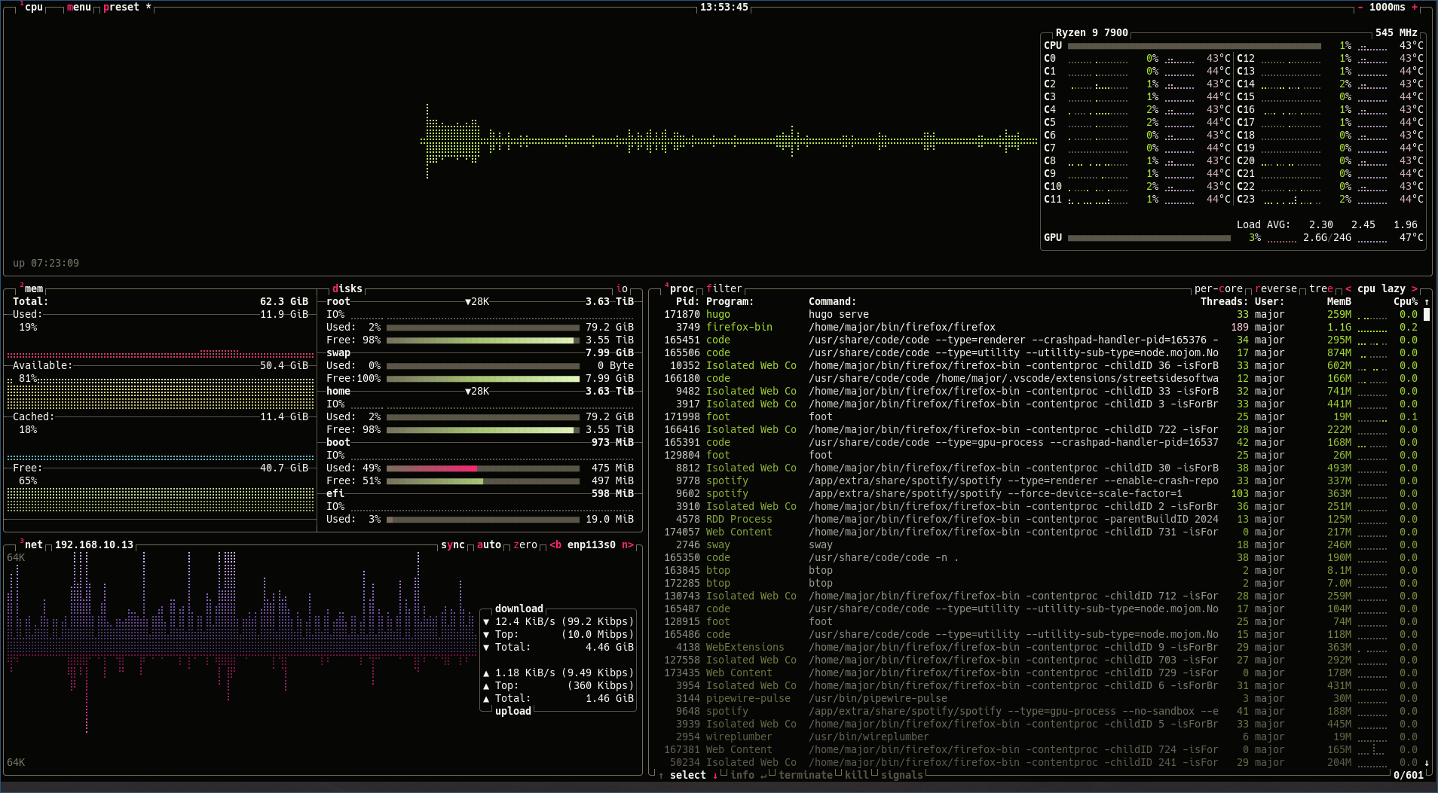1438x793 pixels.
Task: Collapse the home disk entry arrow
Action: click(470, 391)
